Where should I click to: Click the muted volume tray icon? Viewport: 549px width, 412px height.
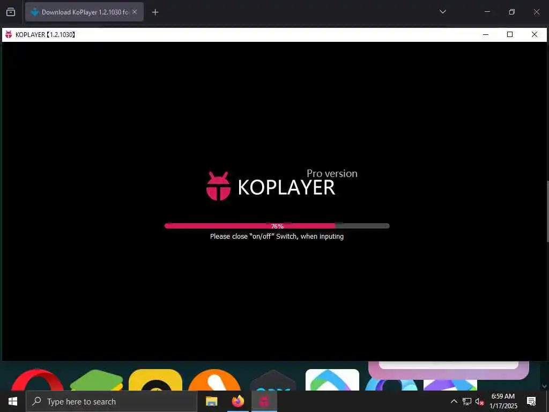pyautogui.click(x=480, y=401)
